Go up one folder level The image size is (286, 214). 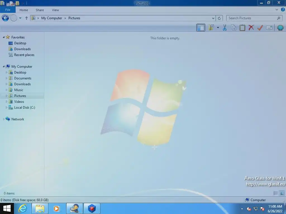(27, 18)
